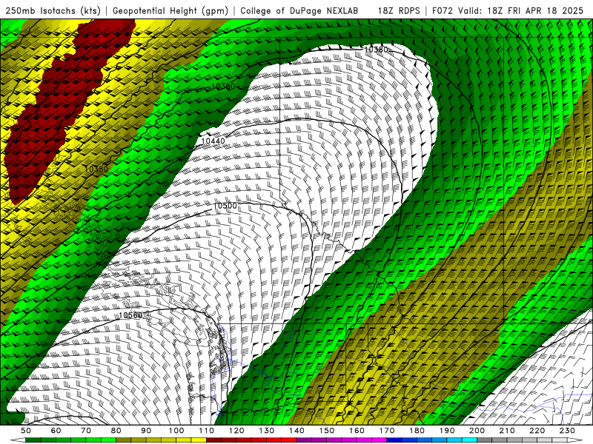Click the "100" label on the color scale
The height and width of the screenshot is (444, 593).
click(176, 431)
